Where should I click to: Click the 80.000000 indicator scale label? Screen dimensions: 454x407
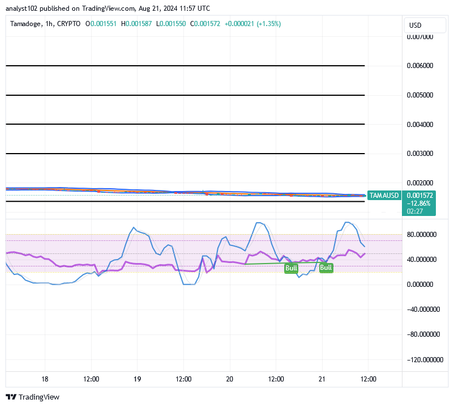coord(423,234)
